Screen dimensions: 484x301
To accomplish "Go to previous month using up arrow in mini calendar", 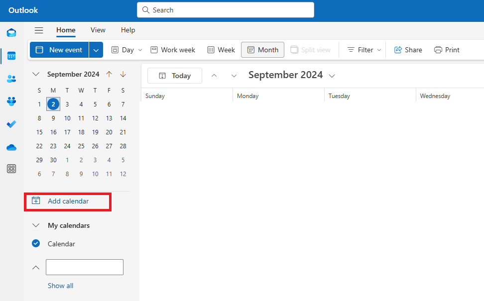I will (x=109, y=74).
